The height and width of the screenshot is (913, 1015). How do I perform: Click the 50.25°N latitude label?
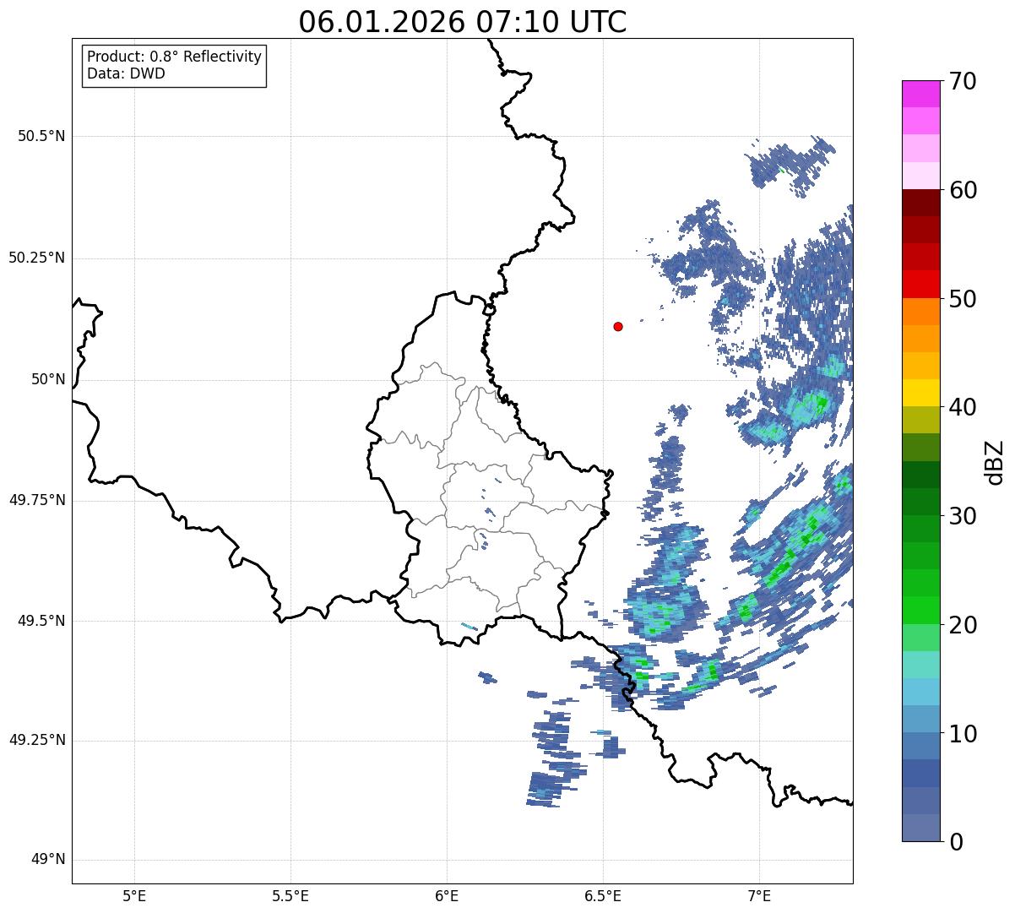(x=37, y=258)
